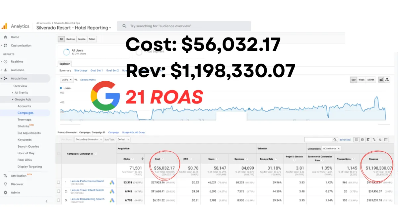Switch to the Summary sub-tab

[65, 70]
